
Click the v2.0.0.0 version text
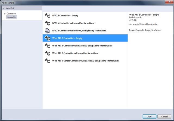pyautogui.click(x=133, y=20)
